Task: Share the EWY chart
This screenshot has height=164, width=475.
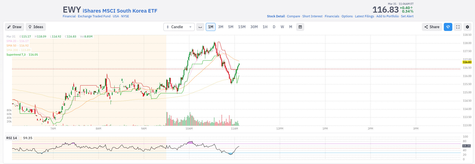Action: [432, 27]
